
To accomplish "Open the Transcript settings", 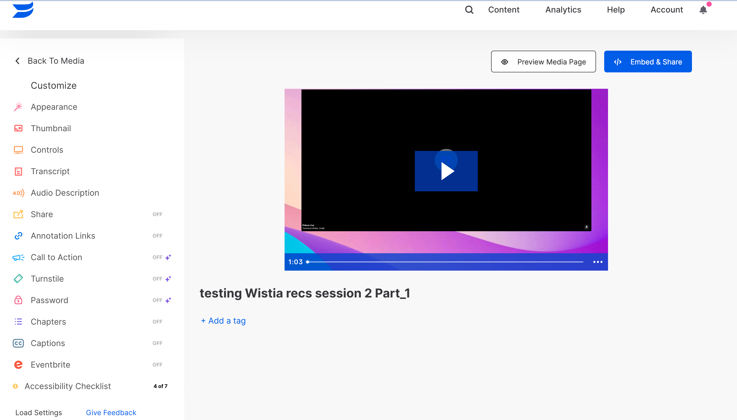I will click(x=50, y=171).
